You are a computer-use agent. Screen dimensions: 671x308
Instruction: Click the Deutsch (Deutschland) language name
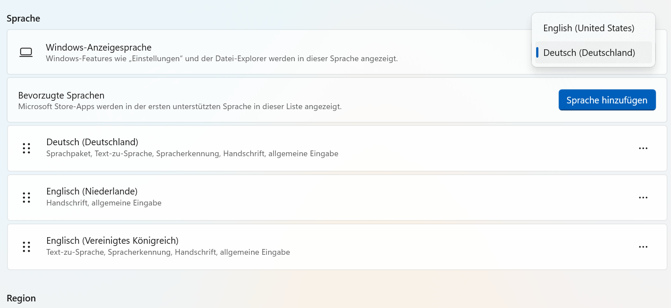coord(92,142)
